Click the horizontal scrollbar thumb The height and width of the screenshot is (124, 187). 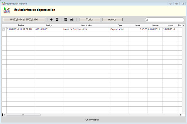point(23,115)
